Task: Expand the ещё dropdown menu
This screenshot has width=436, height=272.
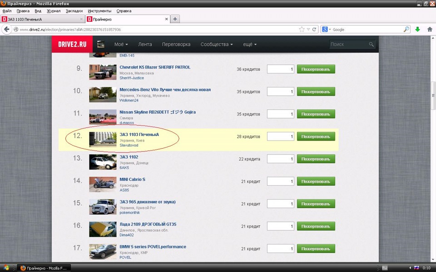Action: pyautogui.click(x=250, y=44)
